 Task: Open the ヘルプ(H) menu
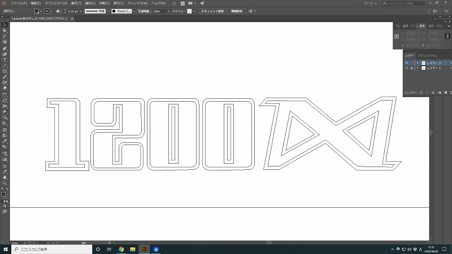click(159, 3)
